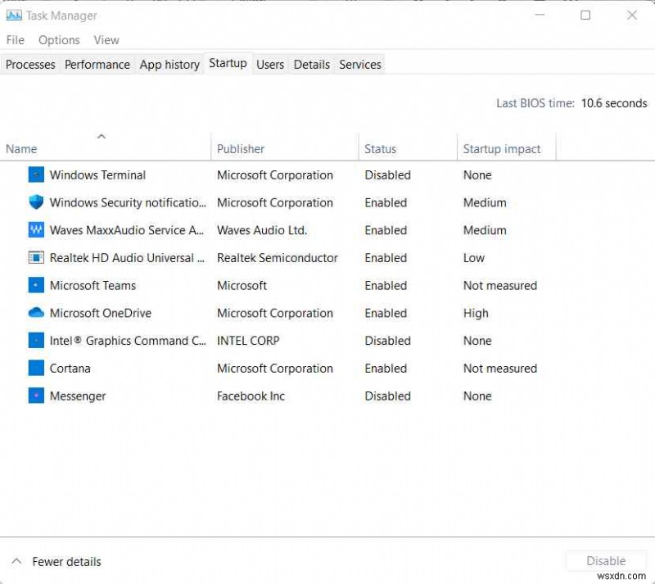Click the Intel Graphics Command Center icon
This screenshot has width=655, height=584.
point(36,341)
